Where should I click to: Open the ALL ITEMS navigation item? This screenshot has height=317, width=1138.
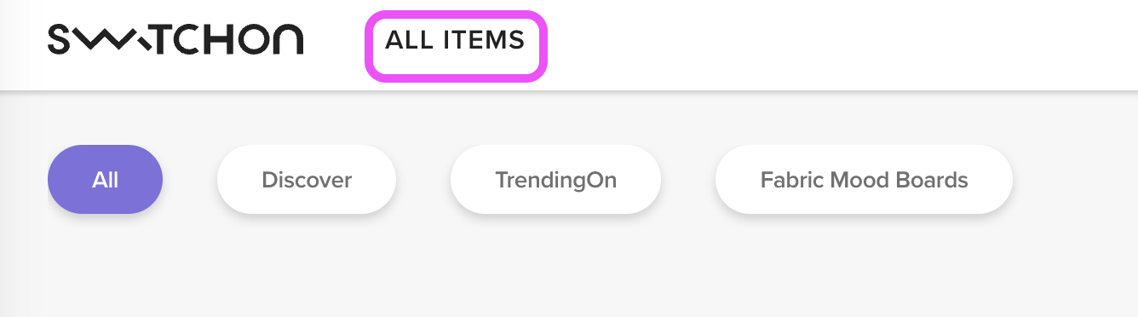click(x=456, y=40)
